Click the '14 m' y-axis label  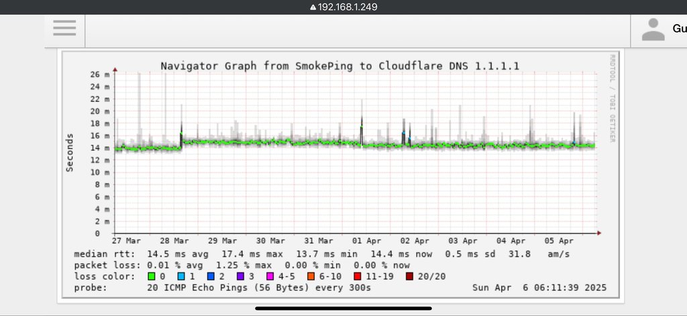(101, 148)
